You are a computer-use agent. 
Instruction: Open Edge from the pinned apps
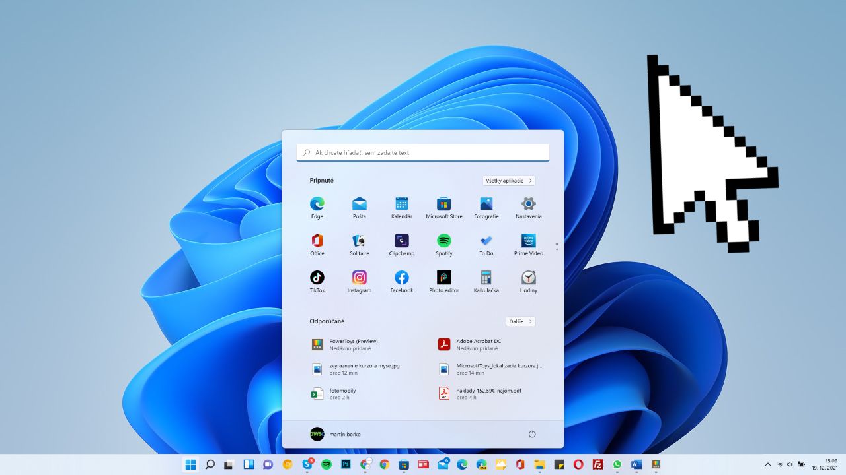click(317, 207)
